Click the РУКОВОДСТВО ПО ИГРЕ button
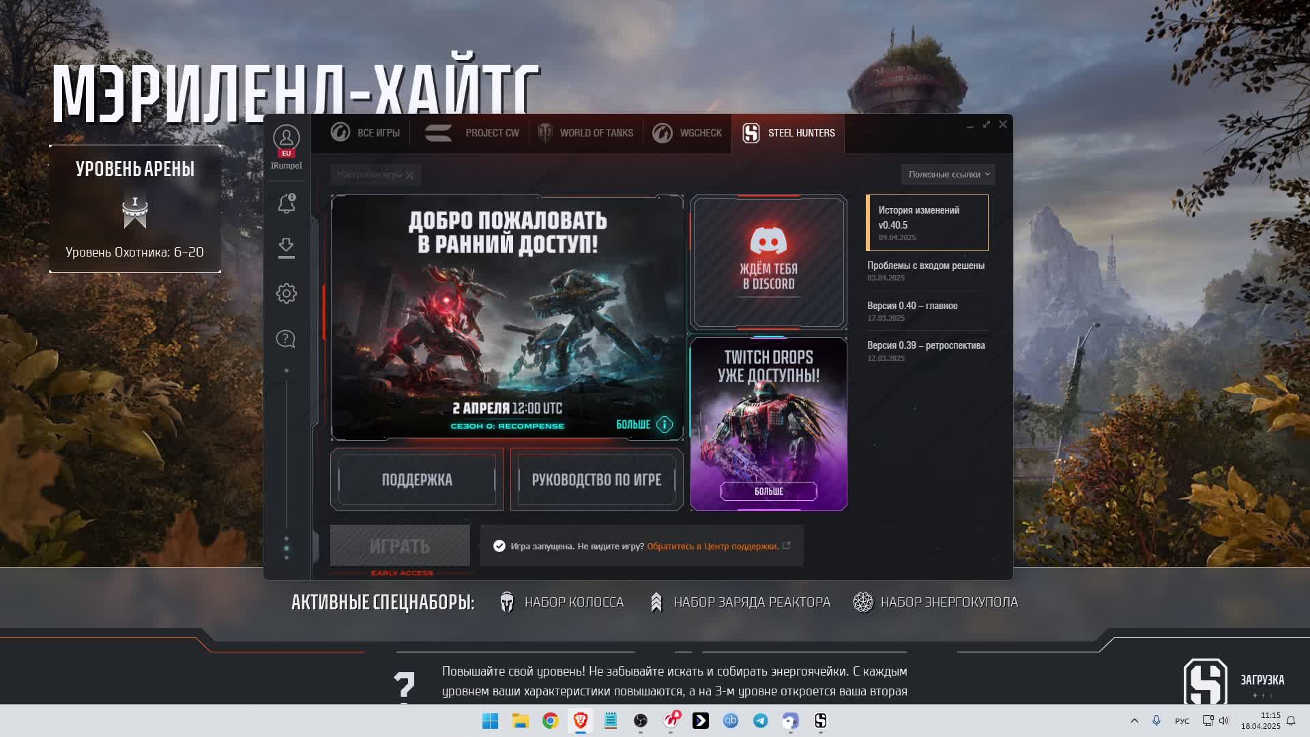This screenshot has height=737, width=1310. 596,480
